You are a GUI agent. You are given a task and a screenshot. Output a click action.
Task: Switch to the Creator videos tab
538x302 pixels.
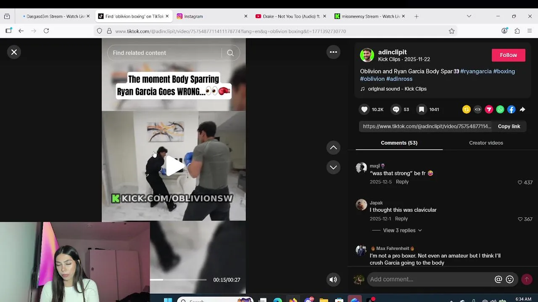[486, 143]
